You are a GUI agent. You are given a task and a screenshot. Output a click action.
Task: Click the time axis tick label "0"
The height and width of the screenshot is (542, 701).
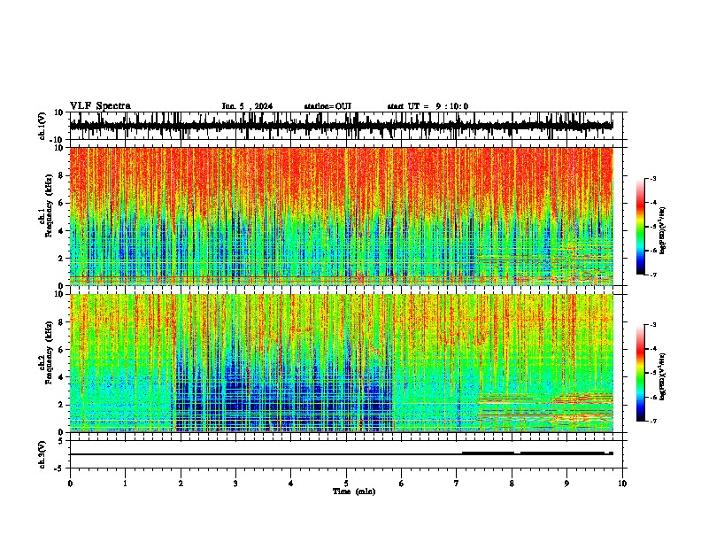70,484
